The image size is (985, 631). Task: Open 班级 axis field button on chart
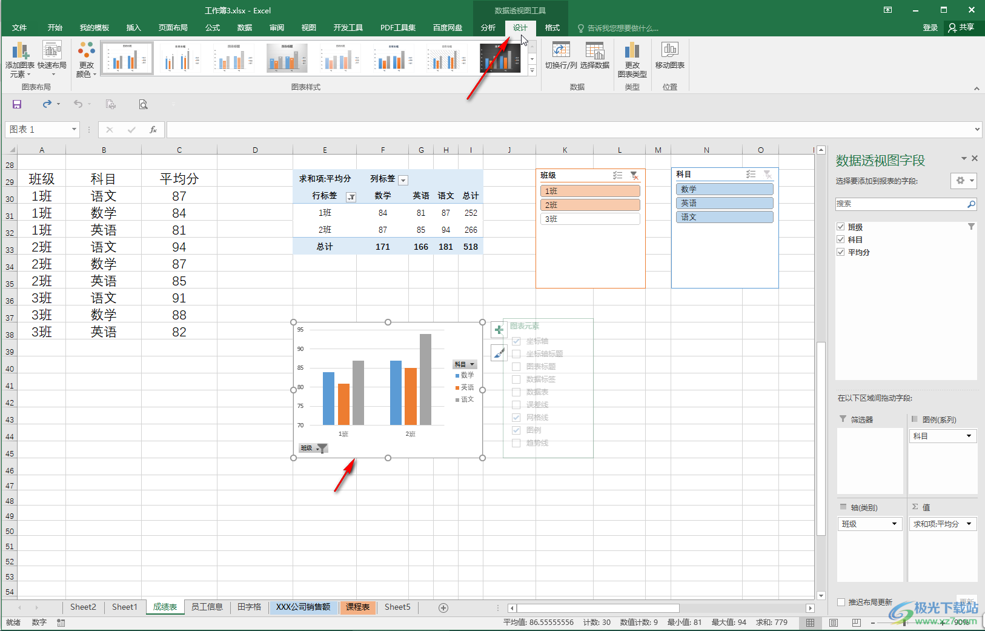(313, 449)
